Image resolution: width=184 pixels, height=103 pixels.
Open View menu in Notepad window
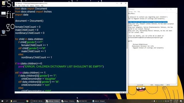pyautogui.click(x=135, y=11)
